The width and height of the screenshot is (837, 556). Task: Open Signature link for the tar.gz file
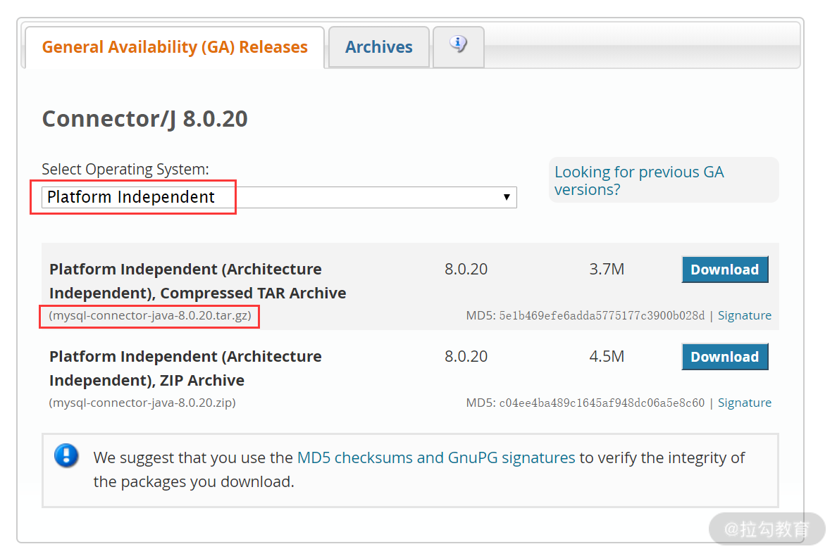(x=744, y=315)
